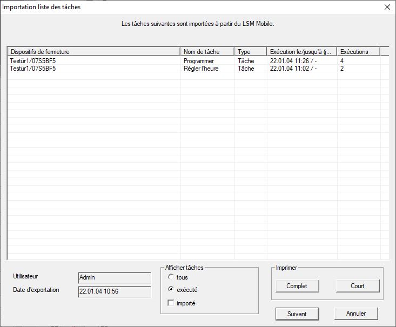Screen dimensions: 396x327
Task: Select the "tous" radio option
Action: tap(171, 277)
